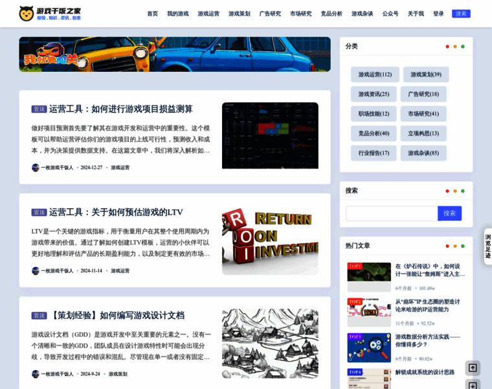Click the green dot in 热门文章 panel header
The image size is (492, 389).
pyautogui.click(x=462, y=246)
